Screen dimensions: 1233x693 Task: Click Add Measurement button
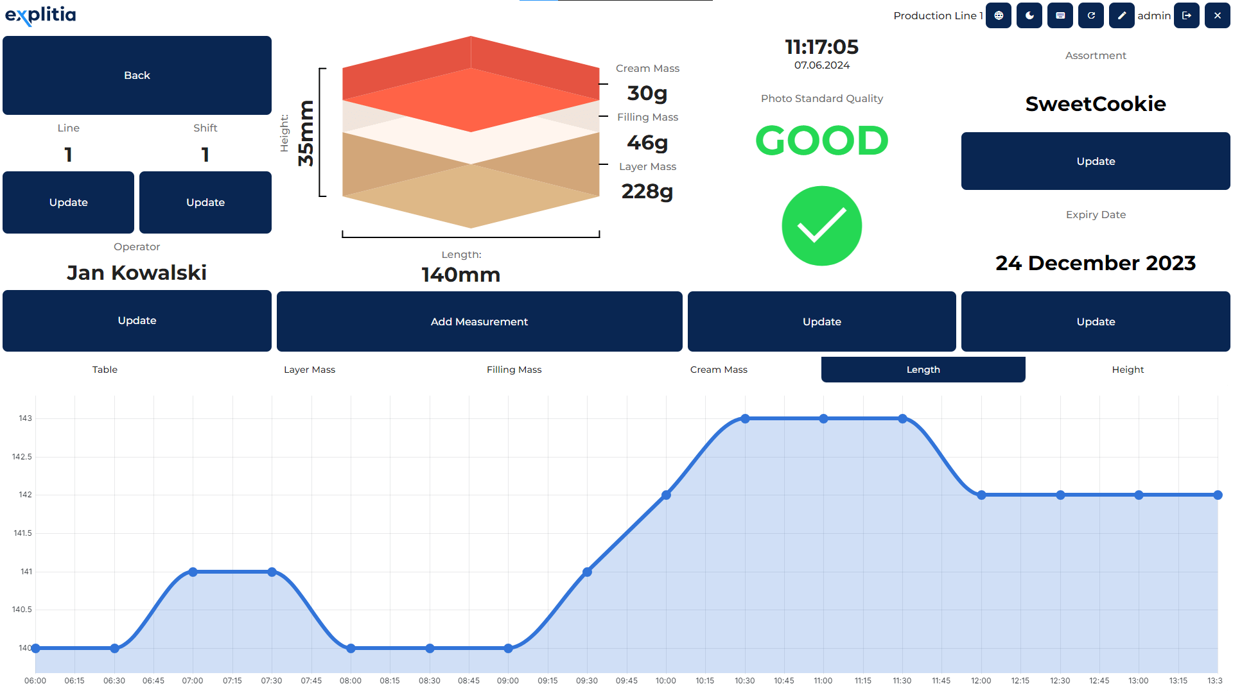[x=480, y=321]
